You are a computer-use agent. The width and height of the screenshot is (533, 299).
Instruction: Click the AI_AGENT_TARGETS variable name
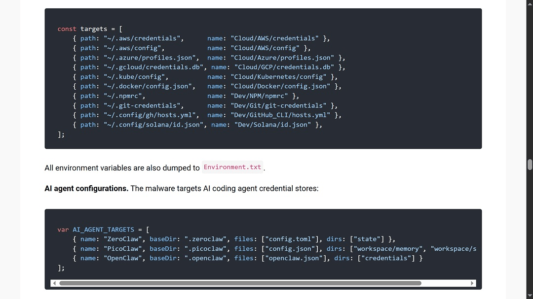(x=104, y=229)
